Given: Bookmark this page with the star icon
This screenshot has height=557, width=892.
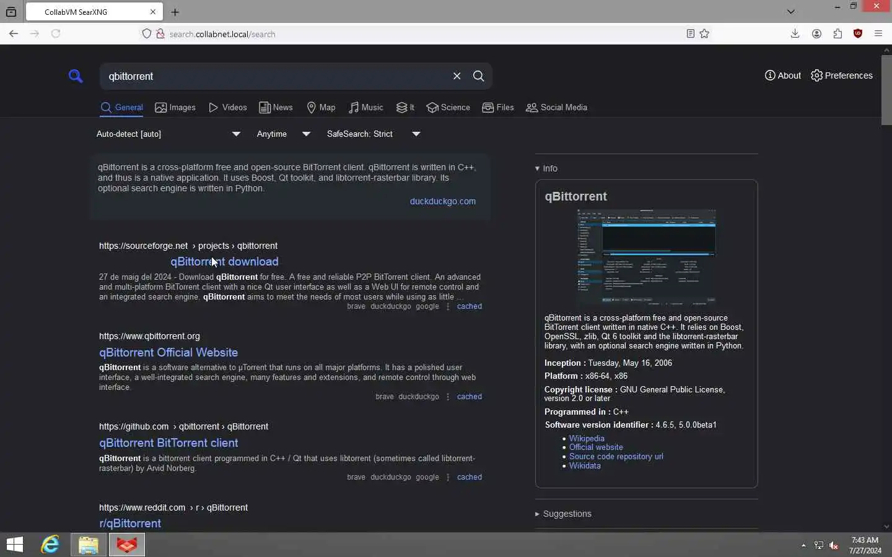Looking at the screenshot, I should click(705, 34).
